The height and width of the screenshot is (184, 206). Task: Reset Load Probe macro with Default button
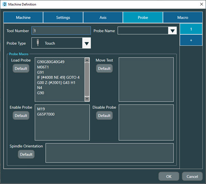21,69
